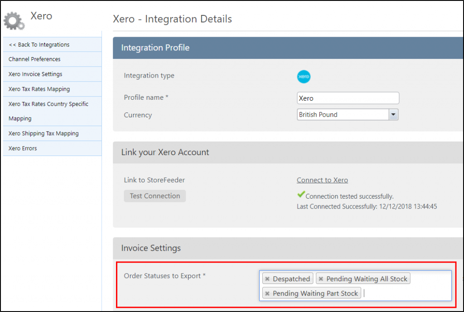Click the Order Statuses to Export label

164,276
